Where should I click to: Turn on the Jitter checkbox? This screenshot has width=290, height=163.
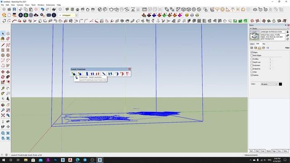coord(252,72)
